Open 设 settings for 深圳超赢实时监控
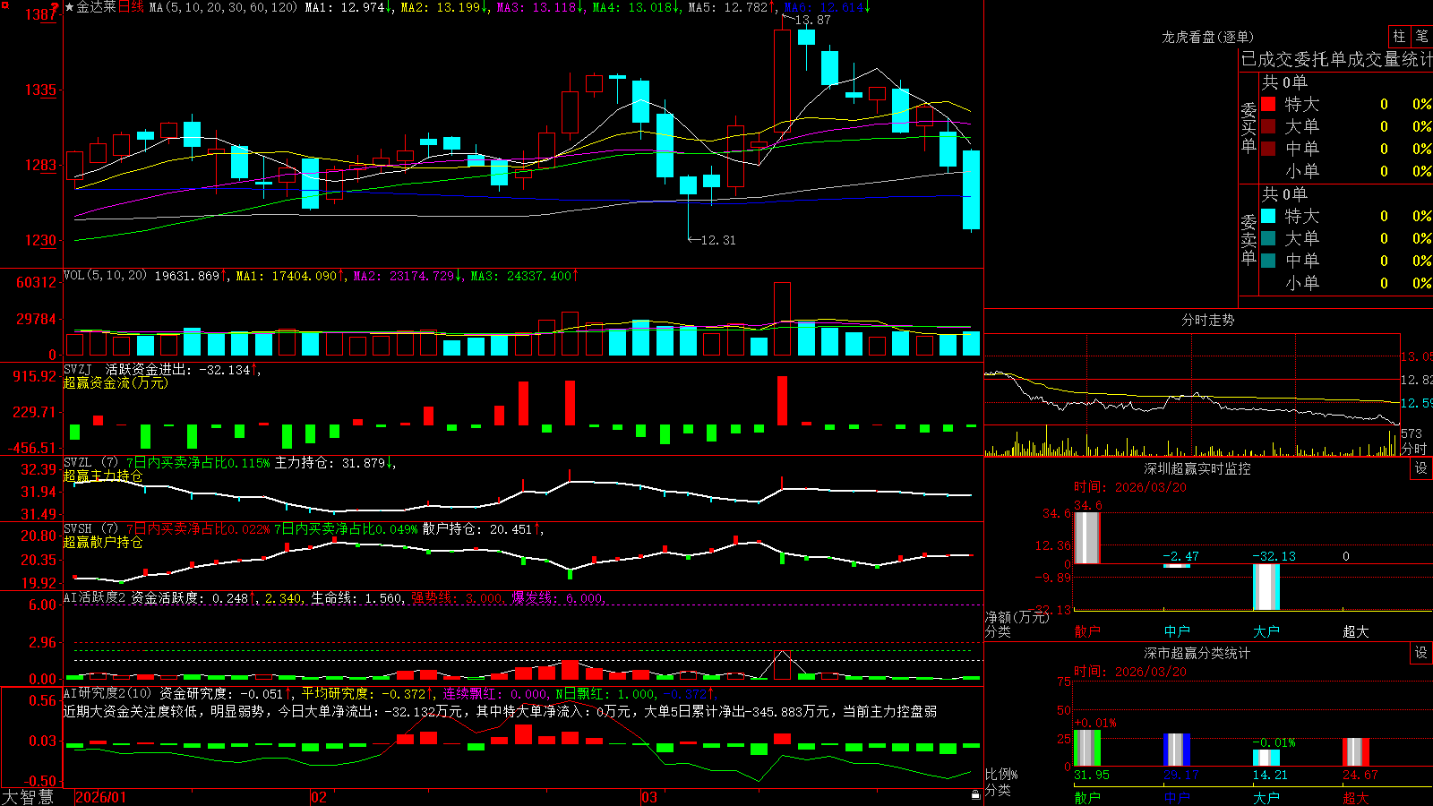 pos(1421,468)
